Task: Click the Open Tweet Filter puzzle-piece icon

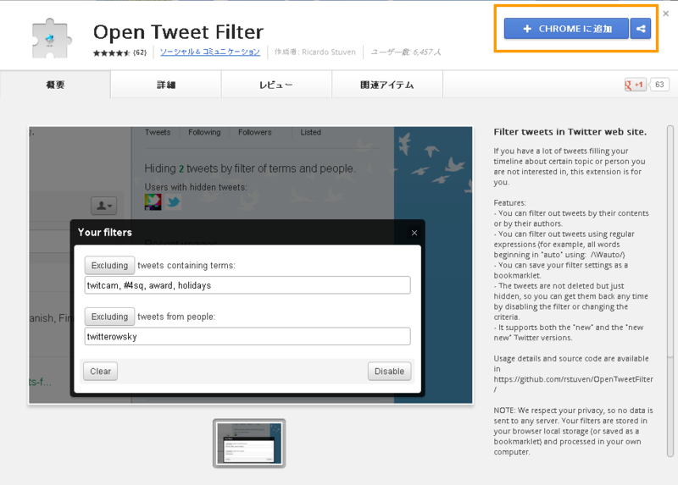Action: point(51,38)
